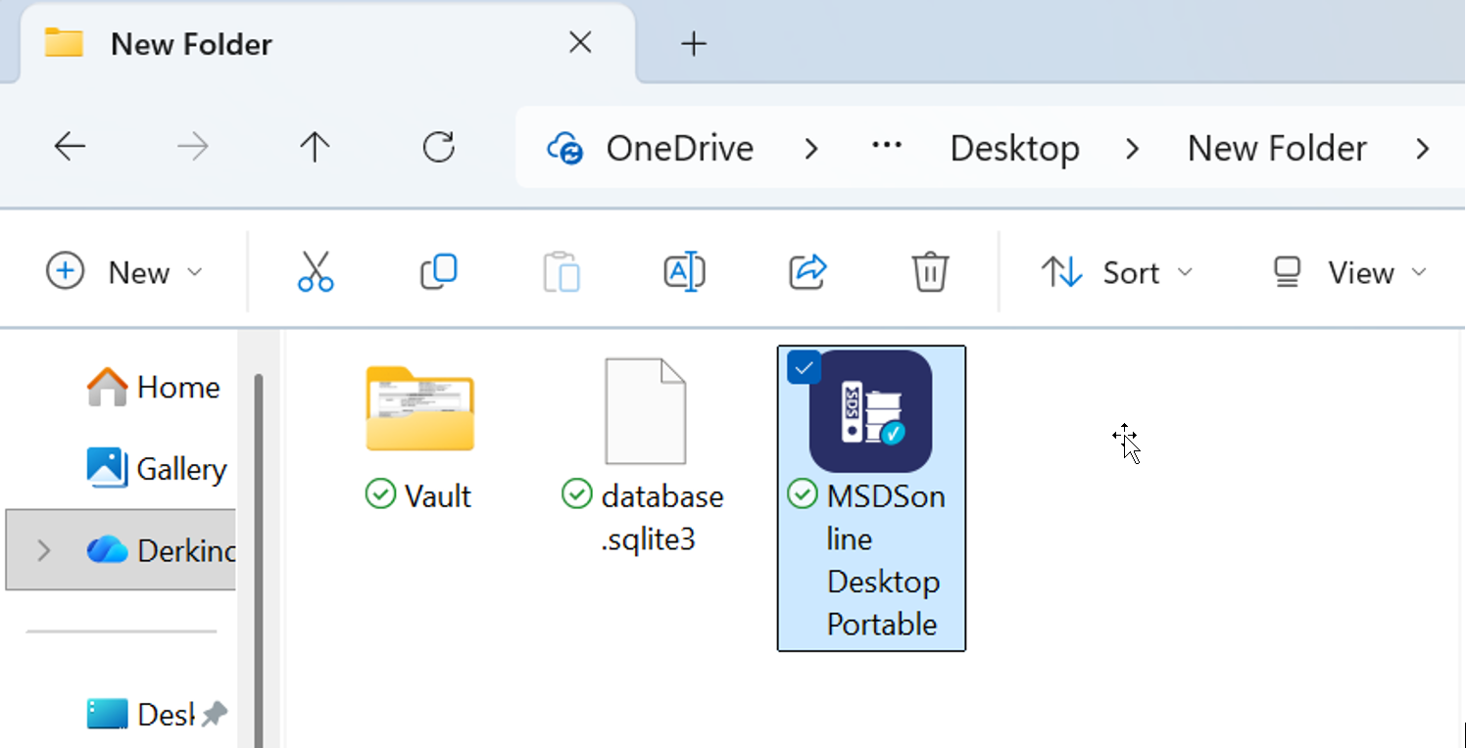Click Desktop in the address bar path
This screenshot has width=1466, height=748.
tap(1014, 149)
